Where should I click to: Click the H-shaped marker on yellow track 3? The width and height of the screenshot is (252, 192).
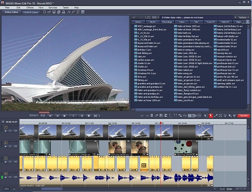coord(144,165)
